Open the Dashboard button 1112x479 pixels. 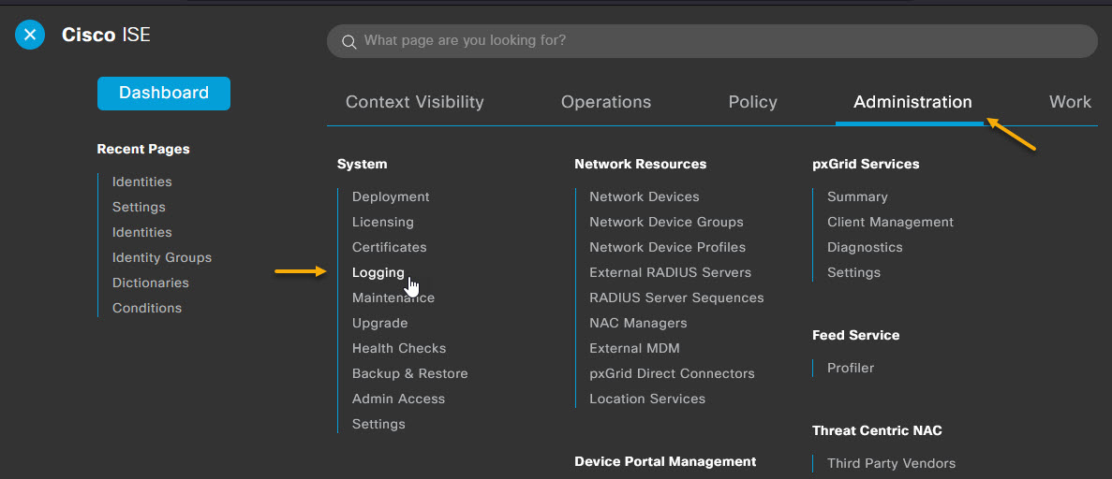(164, 93)
